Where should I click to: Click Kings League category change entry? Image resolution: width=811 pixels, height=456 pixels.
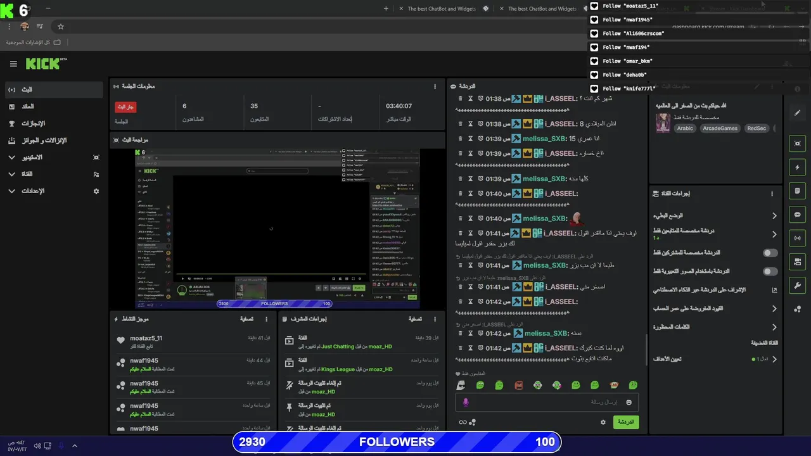362,364
